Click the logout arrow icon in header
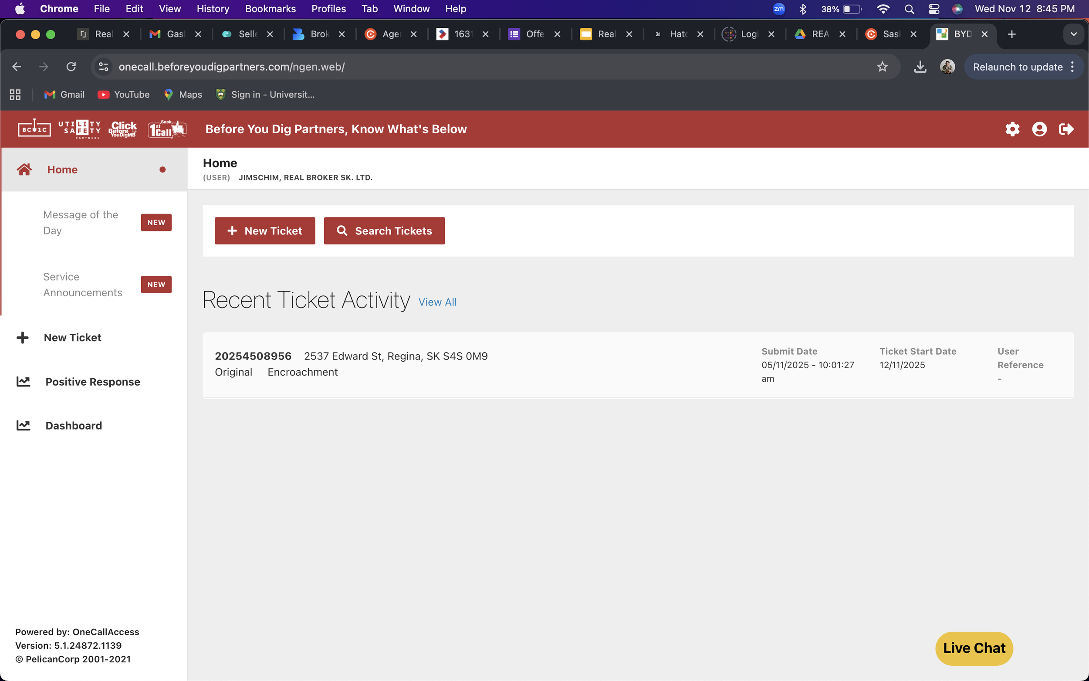Screen dimensions: 1089x681 tap(1066, 129)
